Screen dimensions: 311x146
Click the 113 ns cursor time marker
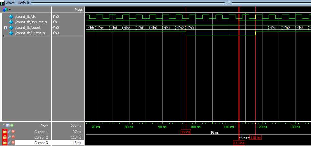[239, 143]
